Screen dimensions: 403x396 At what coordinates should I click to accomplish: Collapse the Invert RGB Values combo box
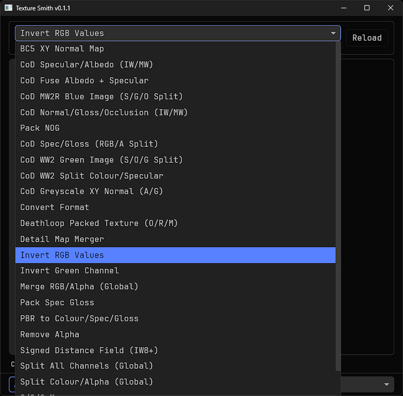[178, 33]
